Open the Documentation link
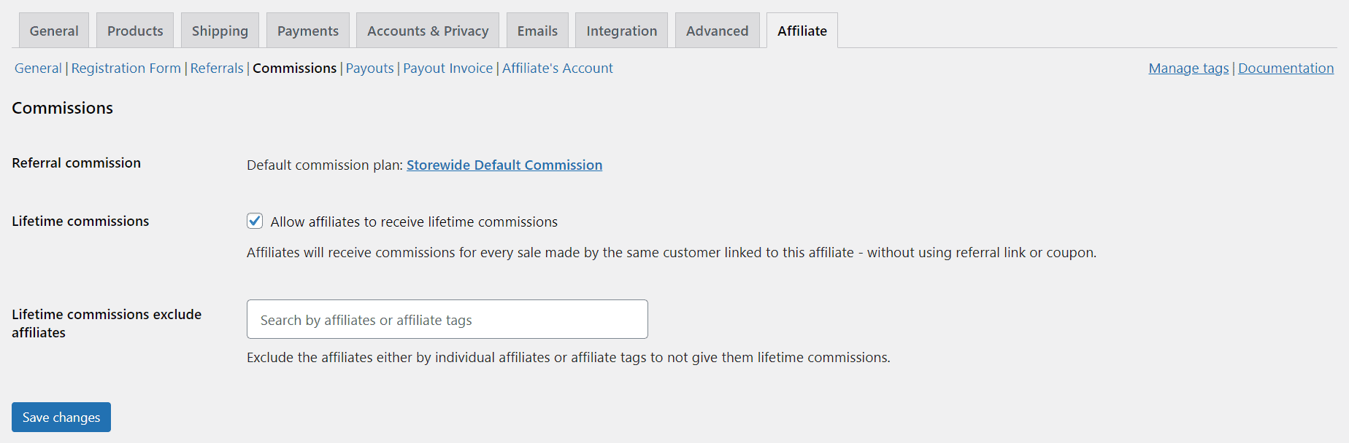1349x443 pixels. 1285,68
